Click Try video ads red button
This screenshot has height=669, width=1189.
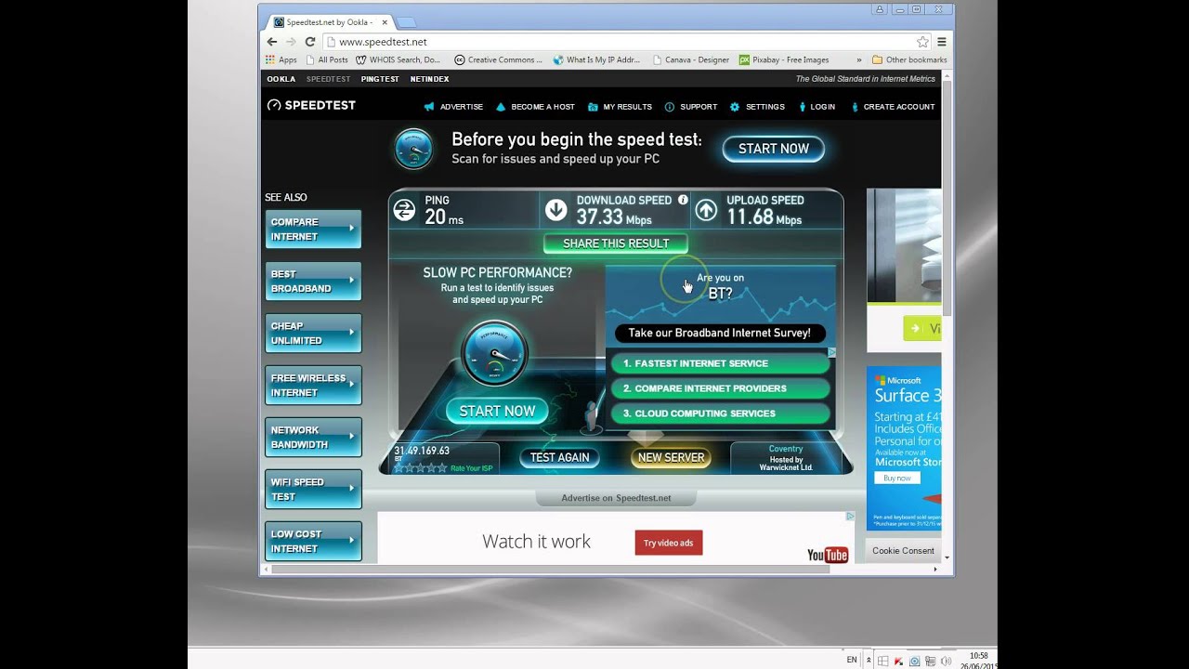tap(668, 543)
